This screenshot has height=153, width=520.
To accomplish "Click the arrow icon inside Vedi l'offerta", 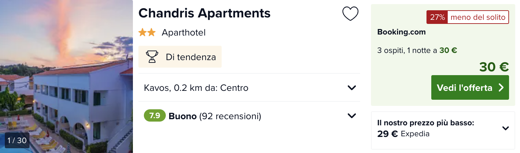I will pyautogui.click(x=501, y=88).
